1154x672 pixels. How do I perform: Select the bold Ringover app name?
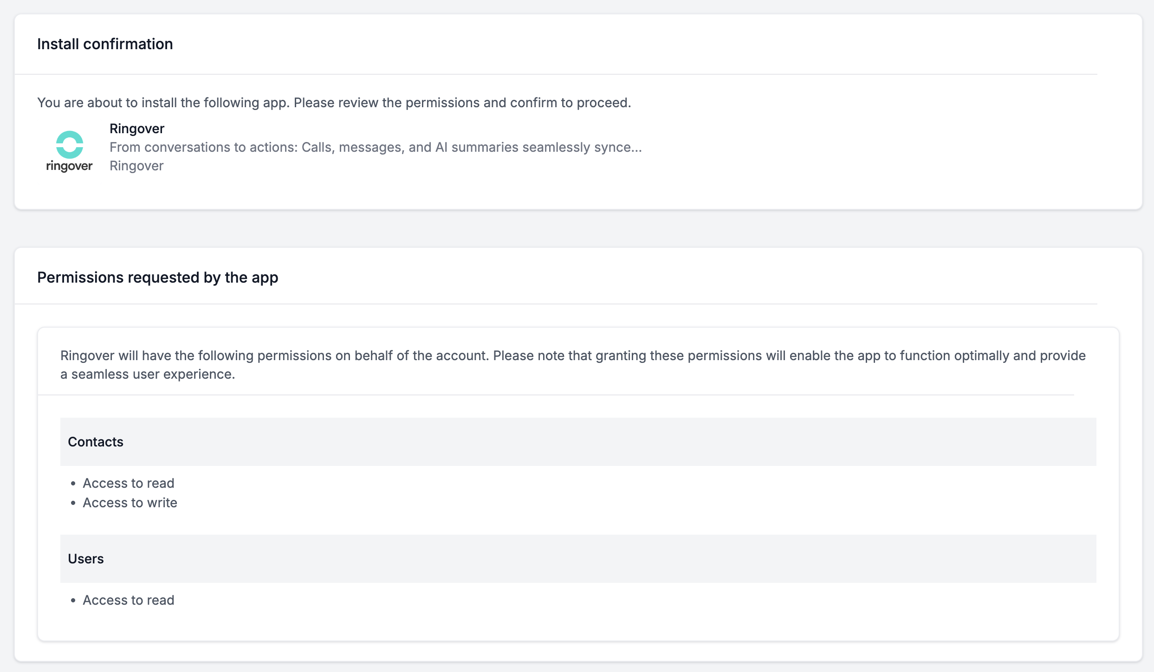137,129
